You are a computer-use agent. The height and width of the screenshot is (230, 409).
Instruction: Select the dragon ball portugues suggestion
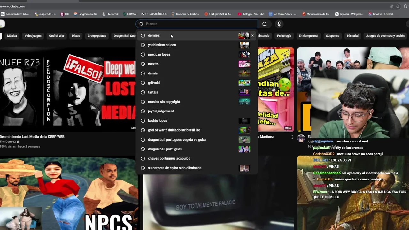click(197, 149)
